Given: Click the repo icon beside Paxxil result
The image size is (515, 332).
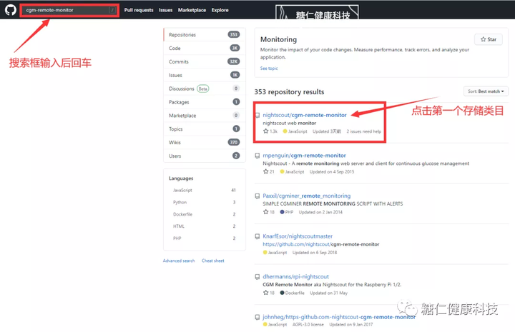Looking at the screenshot, I should point(257,196).
